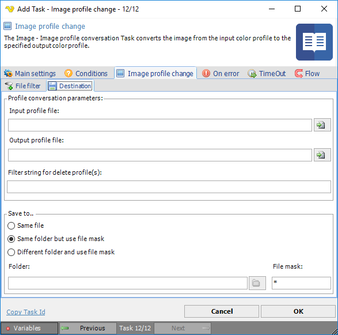Click the Flow tab's red arrow icon
338x335 pixels.
tap(298, 73)
